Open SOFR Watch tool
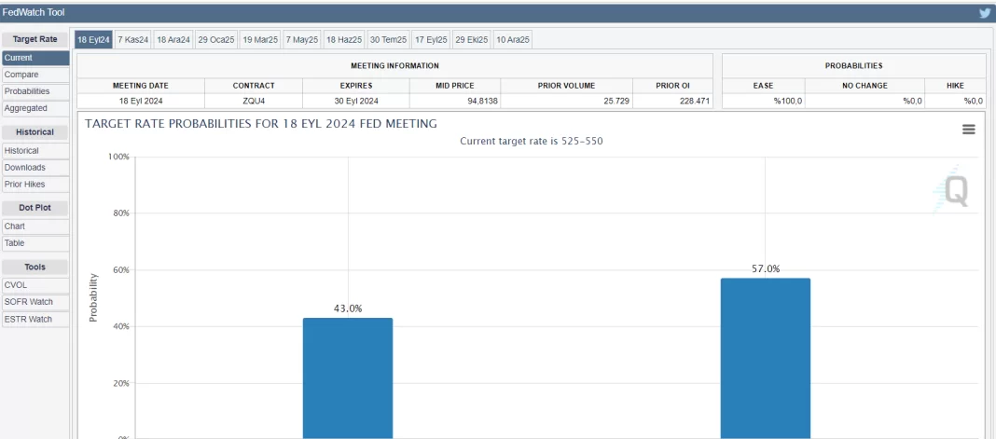 pyautogui.click(x=35, y=302)
